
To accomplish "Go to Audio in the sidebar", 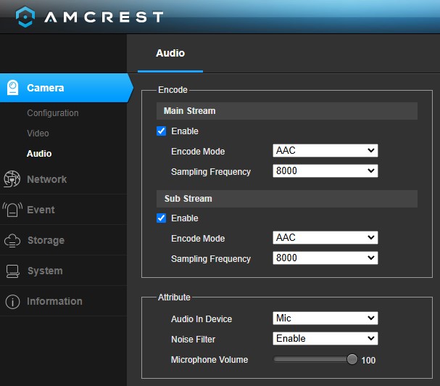I will coord(39,154).
